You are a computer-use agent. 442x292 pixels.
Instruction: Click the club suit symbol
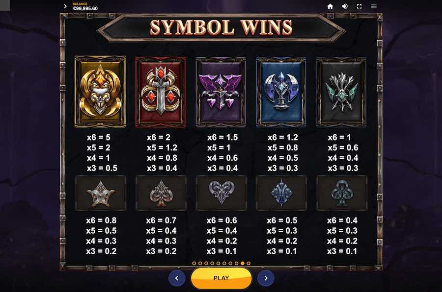point(342,193)
